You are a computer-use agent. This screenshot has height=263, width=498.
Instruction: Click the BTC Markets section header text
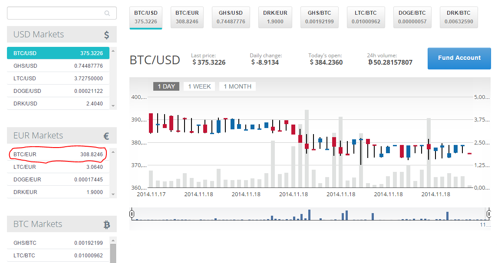point(38,224)
